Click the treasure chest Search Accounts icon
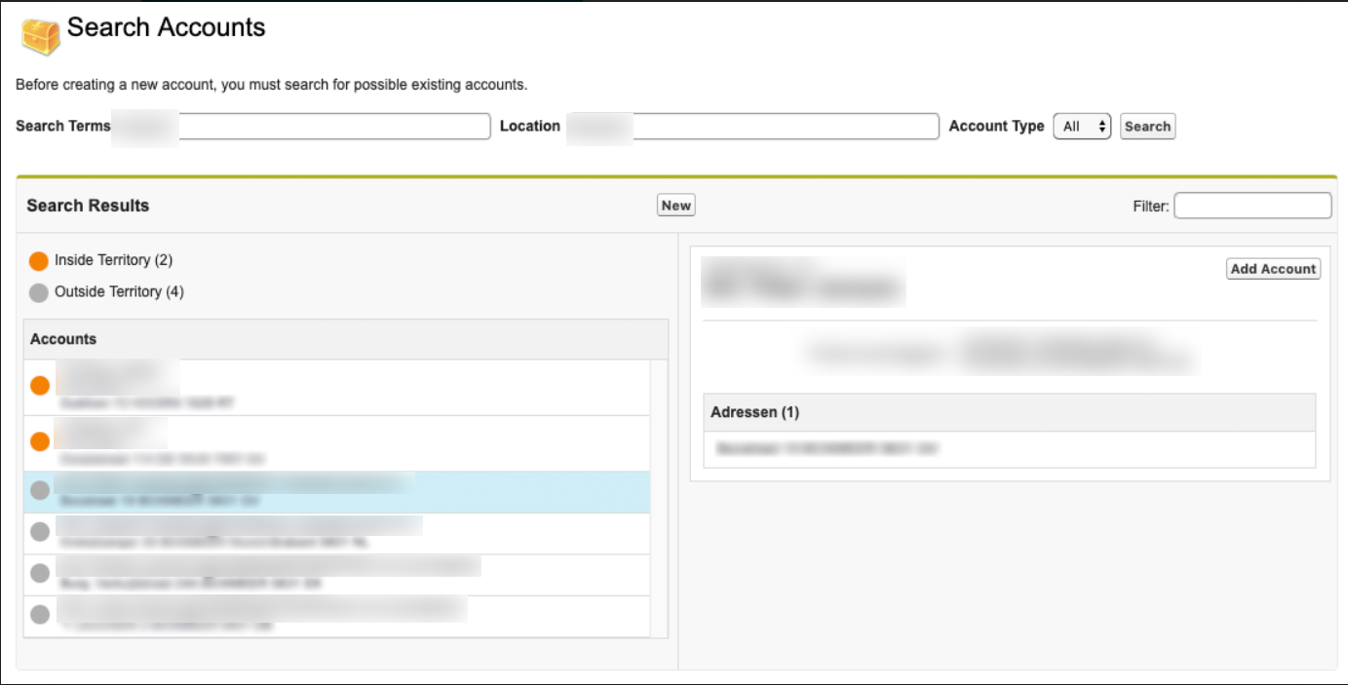Screen dimensions: 1348x685 (40, 36)
